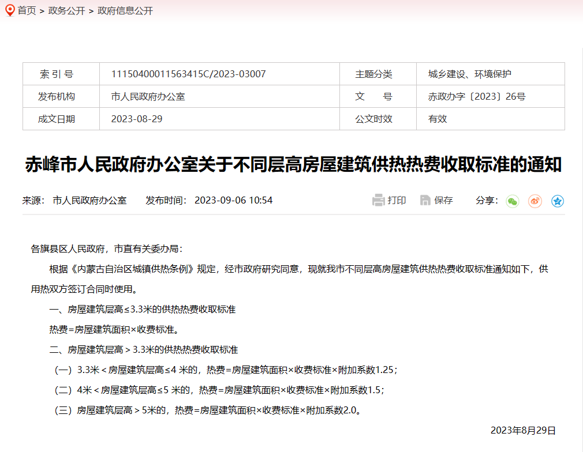583x452 pixels.
Task: Click line 热费=房屋建筑面积×收费标准
Action: (114, 329)
